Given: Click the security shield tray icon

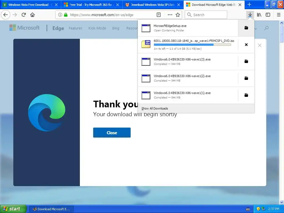Looking at the screenshot, I should click(258, 209).
